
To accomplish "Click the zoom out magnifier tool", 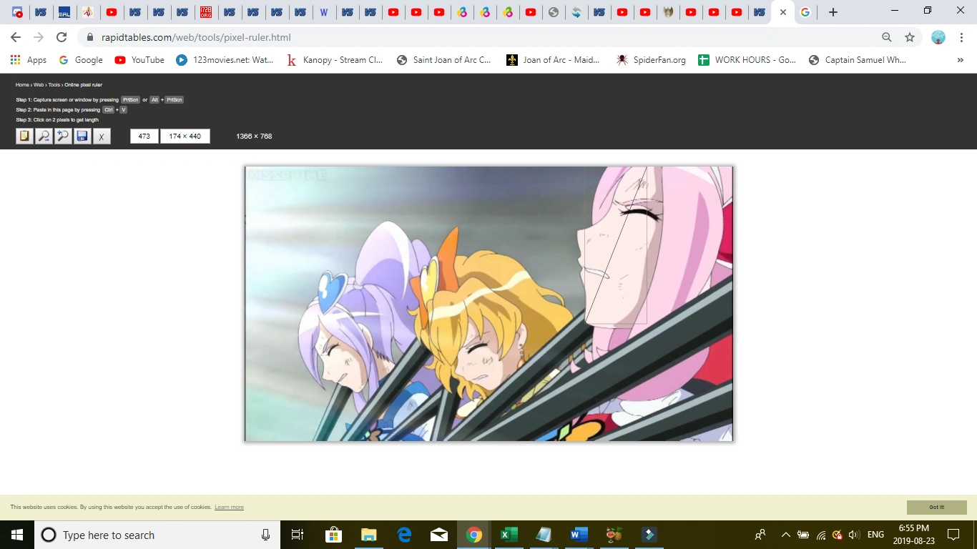I will click(44, 136).
